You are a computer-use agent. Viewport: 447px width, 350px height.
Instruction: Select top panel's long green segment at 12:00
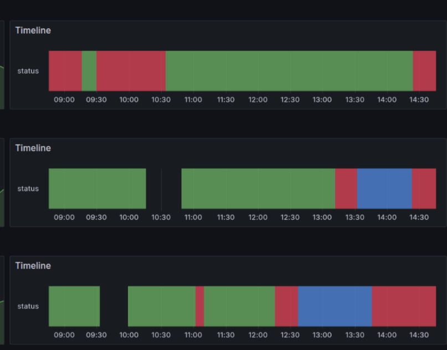pos(289,71)
